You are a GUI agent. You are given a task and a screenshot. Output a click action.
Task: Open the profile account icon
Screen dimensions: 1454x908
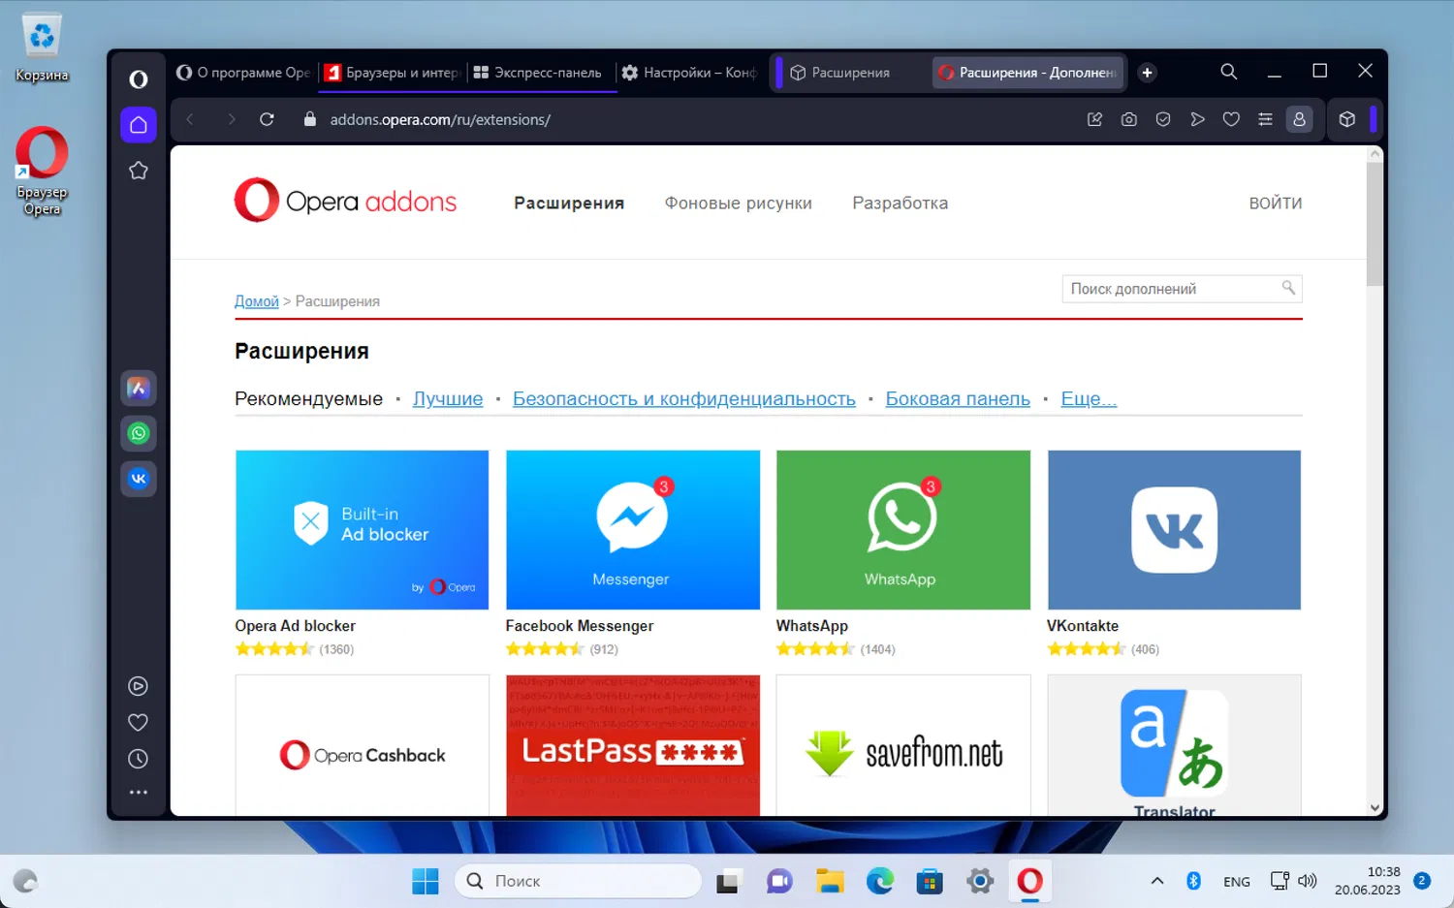[x=1299, y=119]
